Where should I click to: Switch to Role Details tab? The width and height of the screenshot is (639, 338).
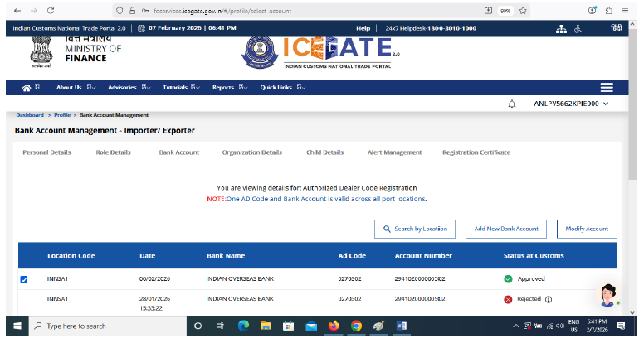[x=114, y=152]
